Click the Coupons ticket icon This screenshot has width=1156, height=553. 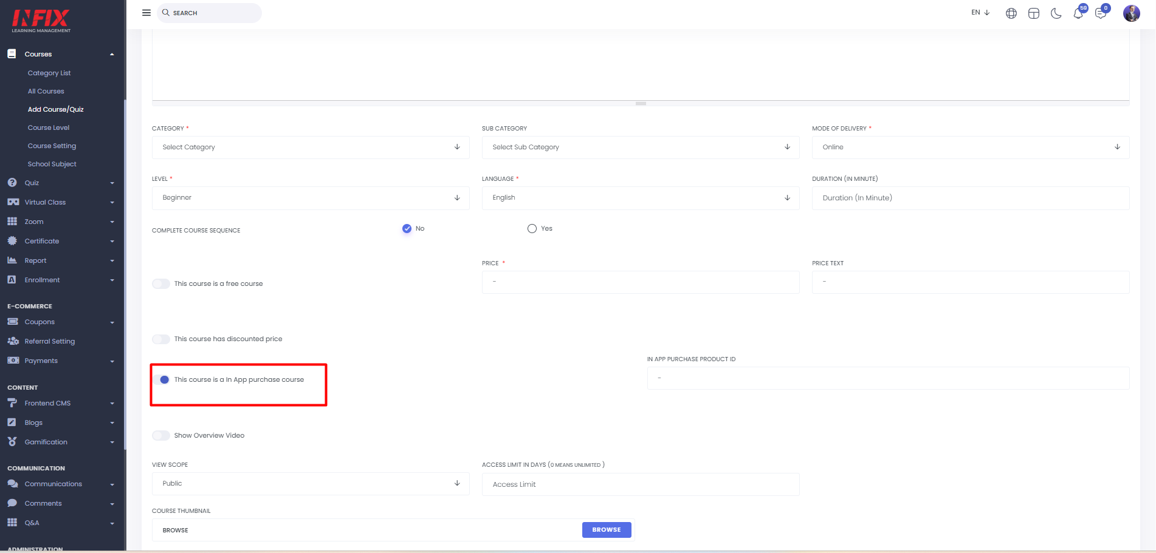point(13,322)
